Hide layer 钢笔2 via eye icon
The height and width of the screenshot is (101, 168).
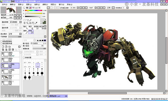pos(3,64)
